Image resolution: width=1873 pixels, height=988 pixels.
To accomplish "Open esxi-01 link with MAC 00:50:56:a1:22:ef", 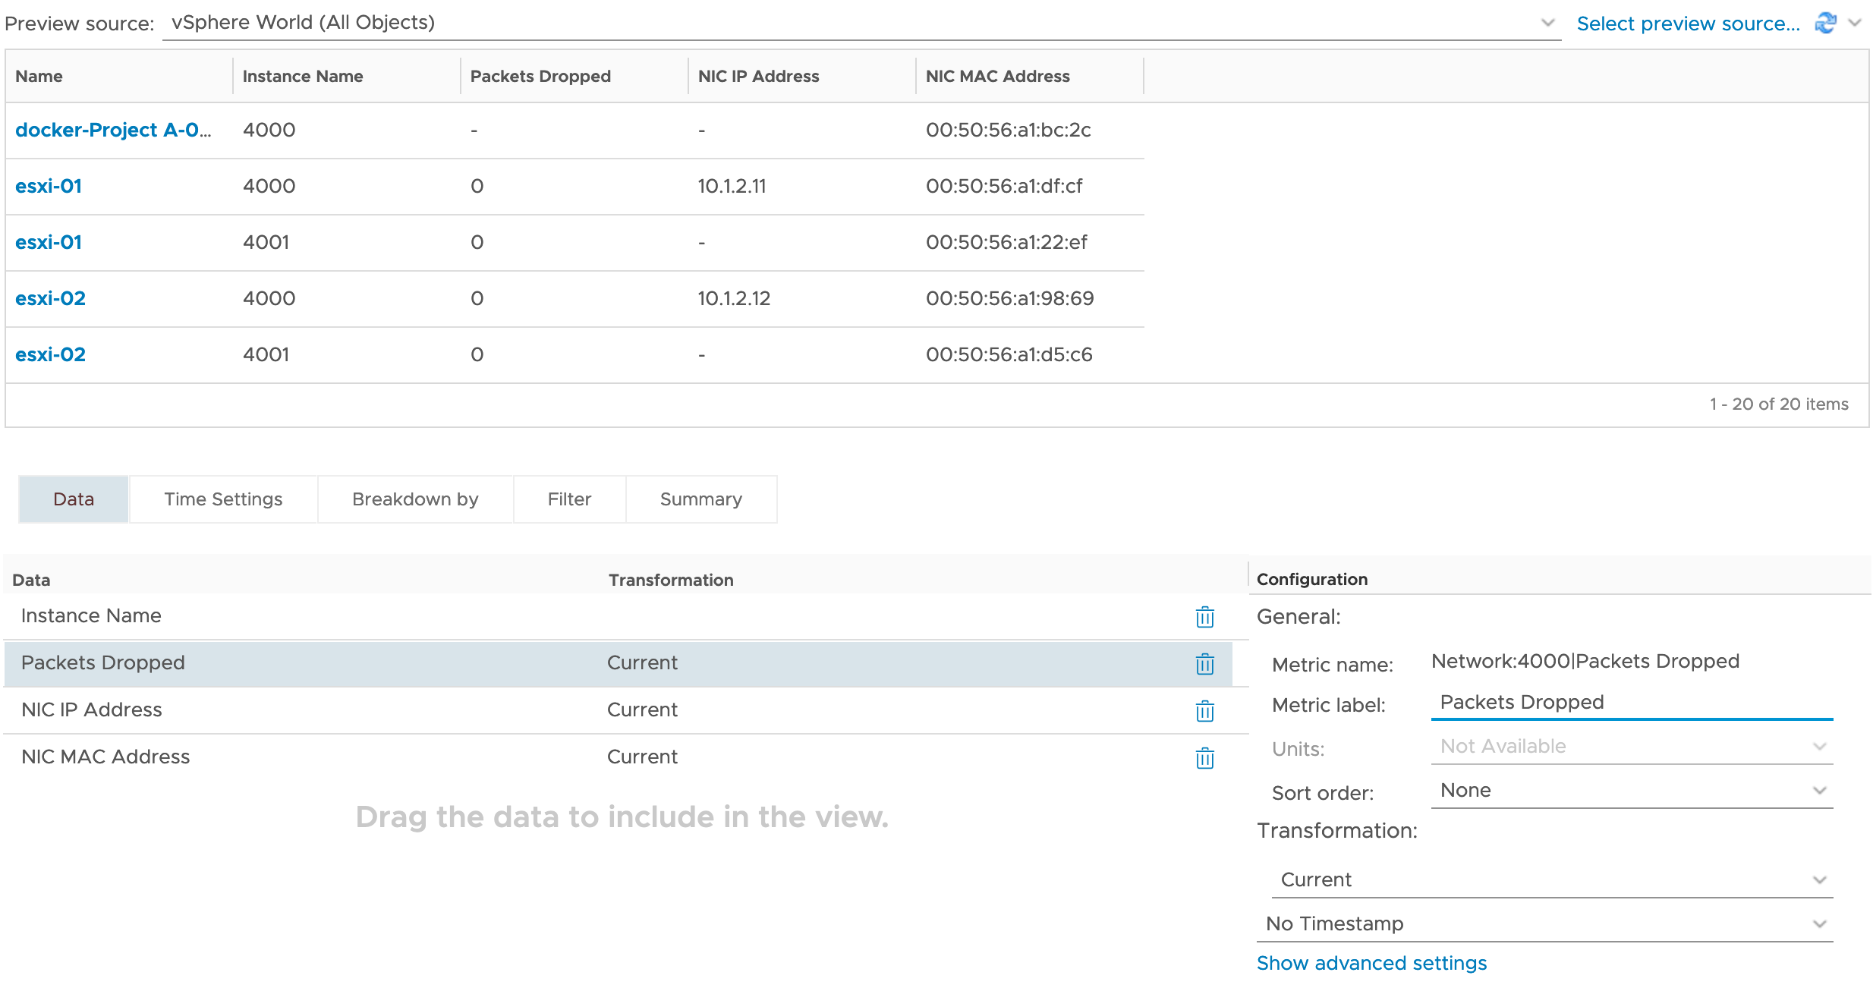I will 49,242.
